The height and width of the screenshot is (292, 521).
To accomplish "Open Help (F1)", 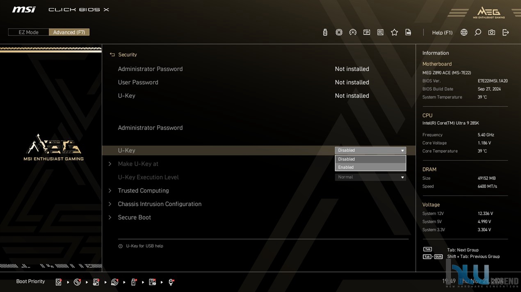I will pyautogui.click(x=442, y=33).
